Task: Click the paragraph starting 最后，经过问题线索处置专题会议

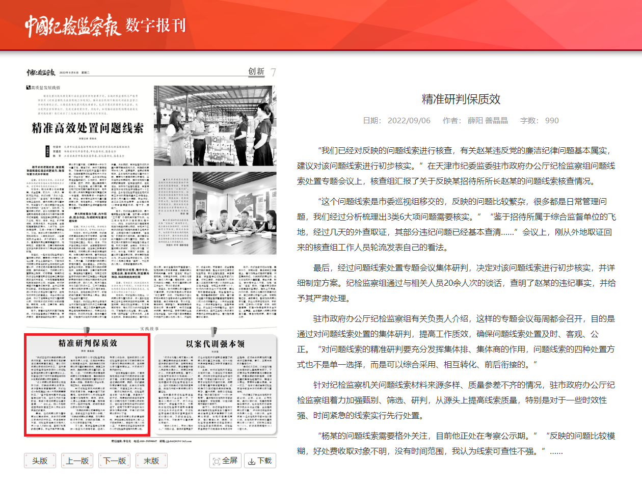Action: pos(457,283)
